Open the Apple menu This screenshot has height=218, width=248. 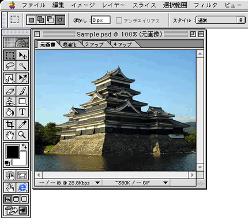[12, 5]
